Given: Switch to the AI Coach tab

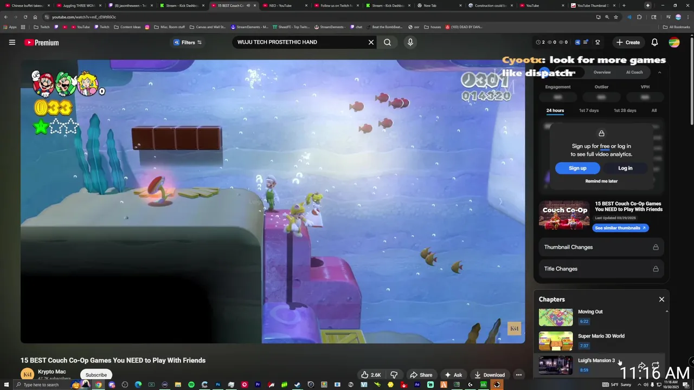Looking at the screenshot, I should (x=634, y=72).
